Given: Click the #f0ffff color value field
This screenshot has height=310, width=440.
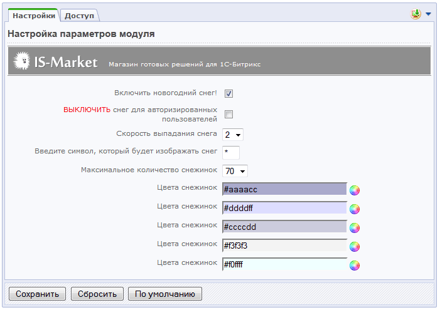Looking at the screenshot, I should [x=284, y=264].
